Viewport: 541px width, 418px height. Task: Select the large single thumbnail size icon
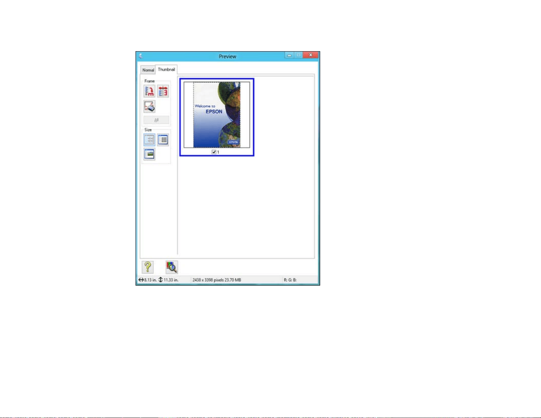pyautogui.click(x=149, y=155)
